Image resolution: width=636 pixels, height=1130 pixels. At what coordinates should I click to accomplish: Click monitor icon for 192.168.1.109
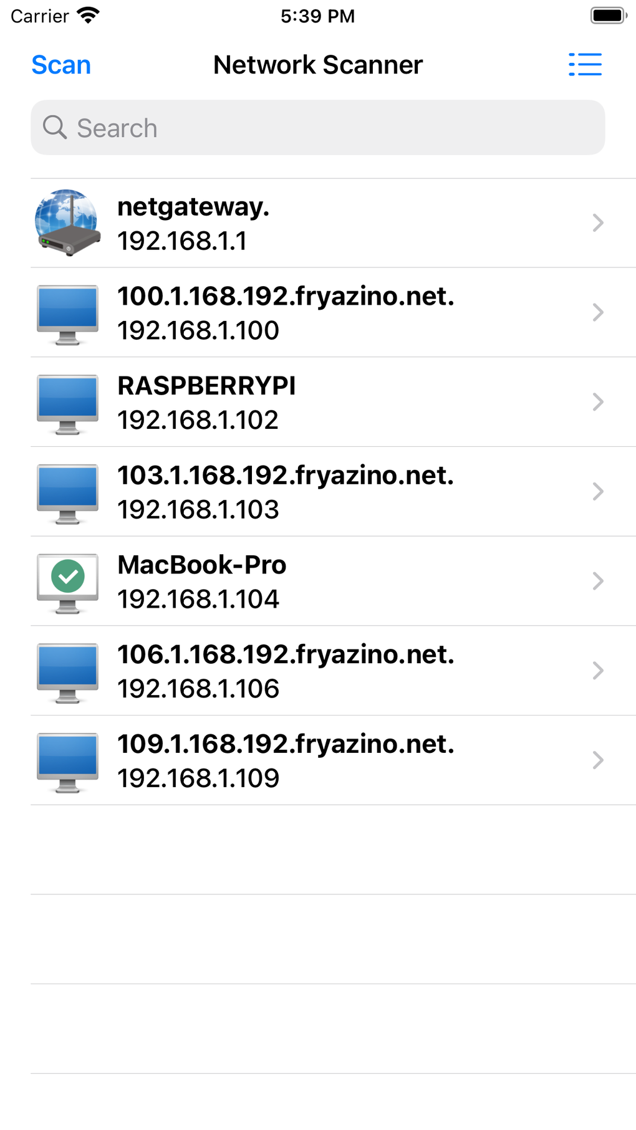(x=67, y=763)
